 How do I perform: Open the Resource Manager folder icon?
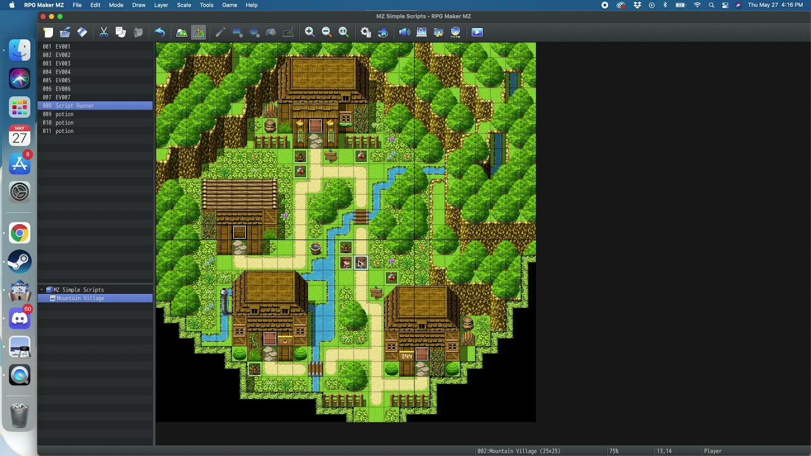pos(438,32)
